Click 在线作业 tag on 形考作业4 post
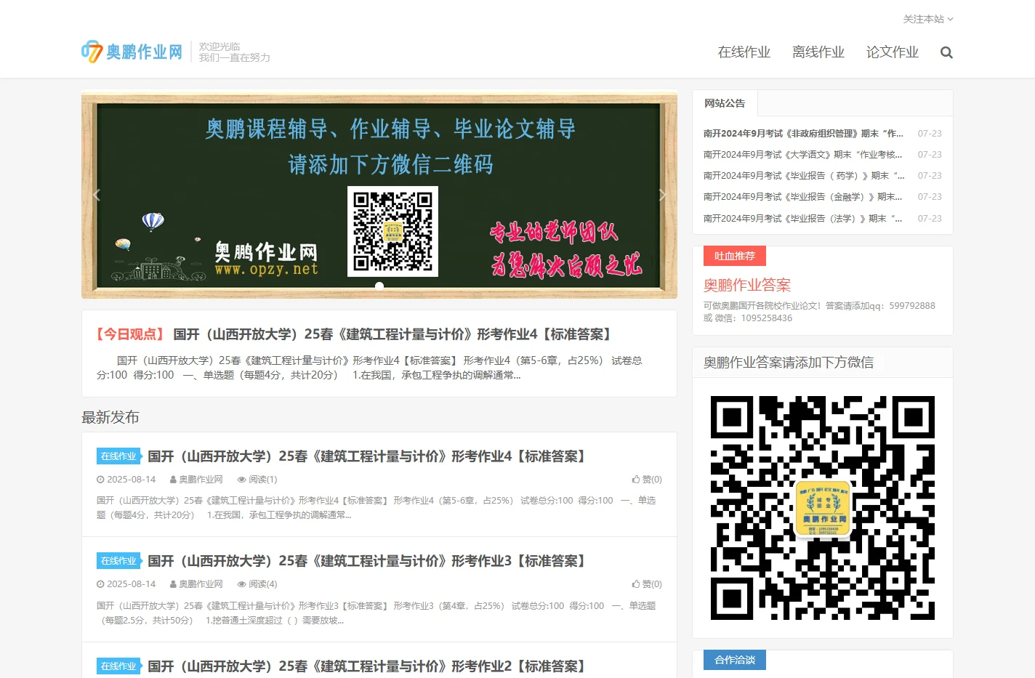The width and height of the screenshot is (1035, 678). [118, 456]
